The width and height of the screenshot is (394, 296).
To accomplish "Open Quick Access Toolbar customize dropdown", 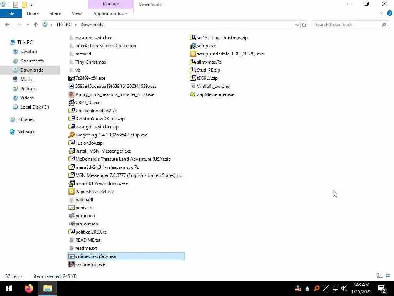I will 31,5.
